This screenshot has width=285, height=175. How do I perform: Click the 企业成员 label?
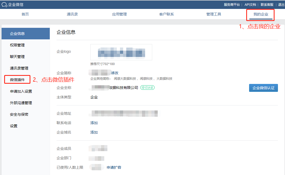(x=64, y=149)
